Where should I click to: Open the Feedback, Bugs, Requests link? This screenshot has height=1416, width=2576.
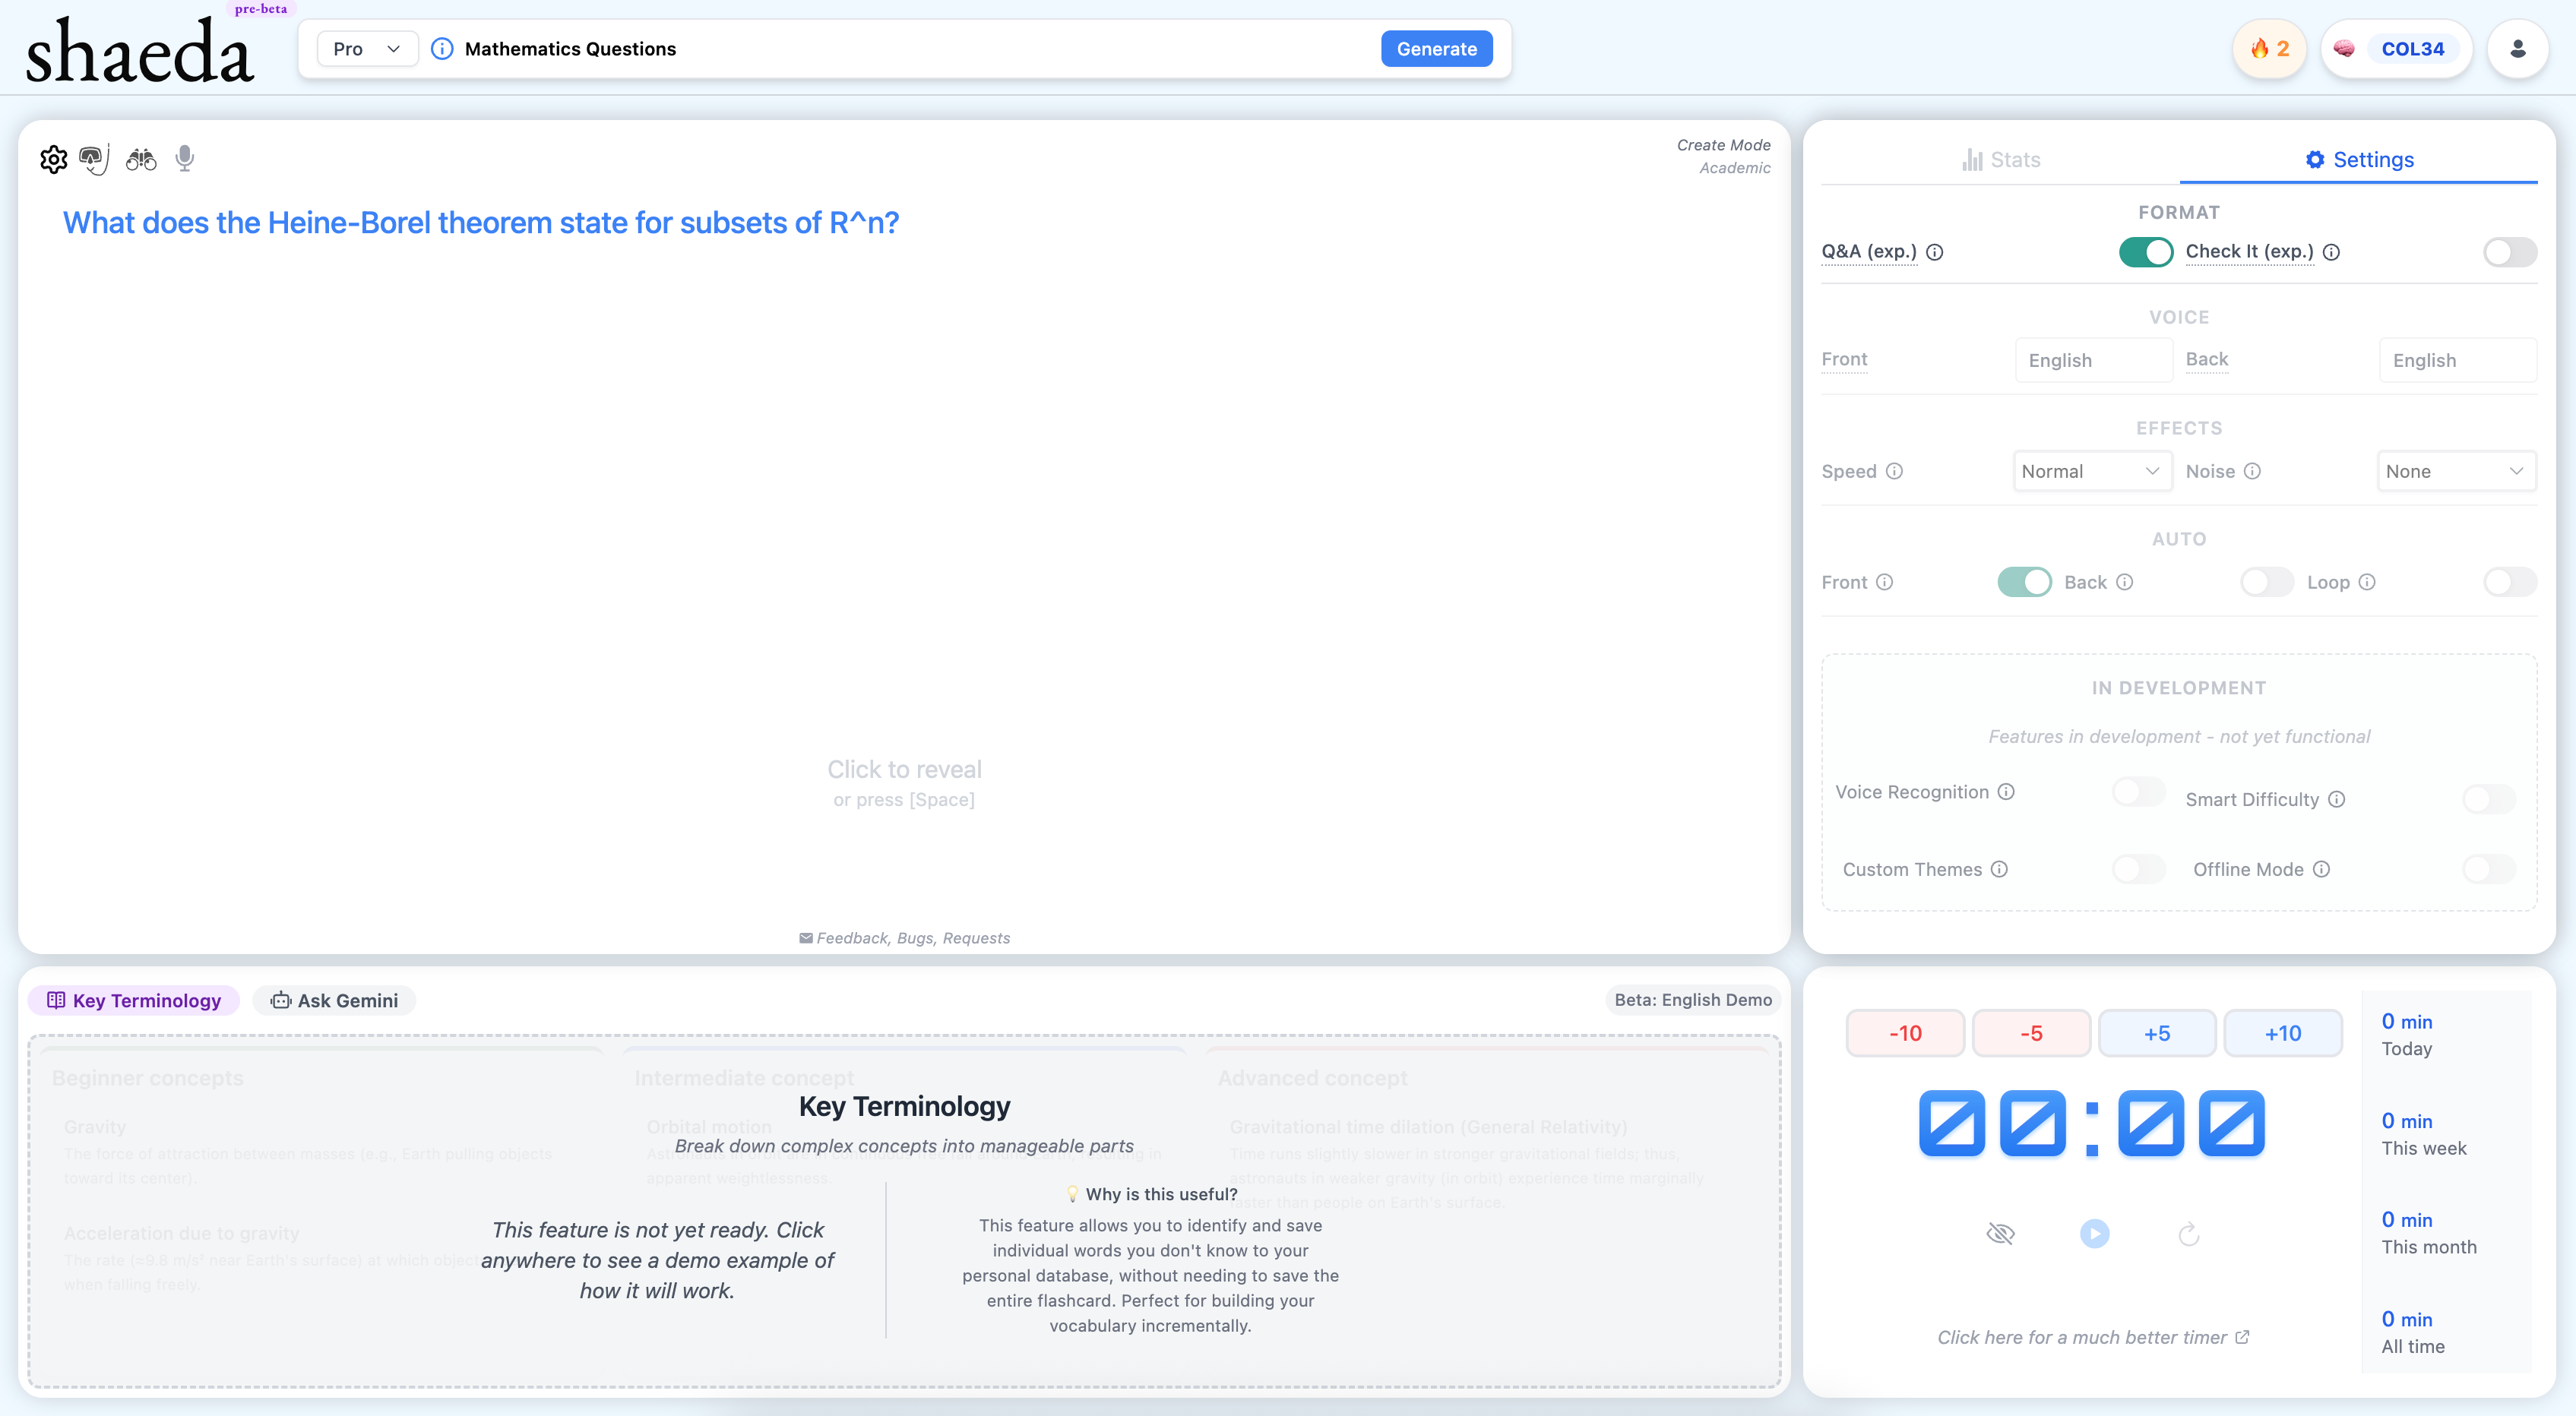pos(904,938)
